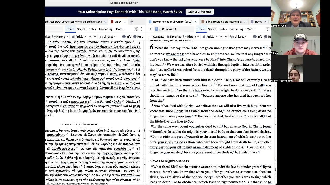
Task: Expand the Link set dropdown in NIV panel
Action: [x=246, y=36]
